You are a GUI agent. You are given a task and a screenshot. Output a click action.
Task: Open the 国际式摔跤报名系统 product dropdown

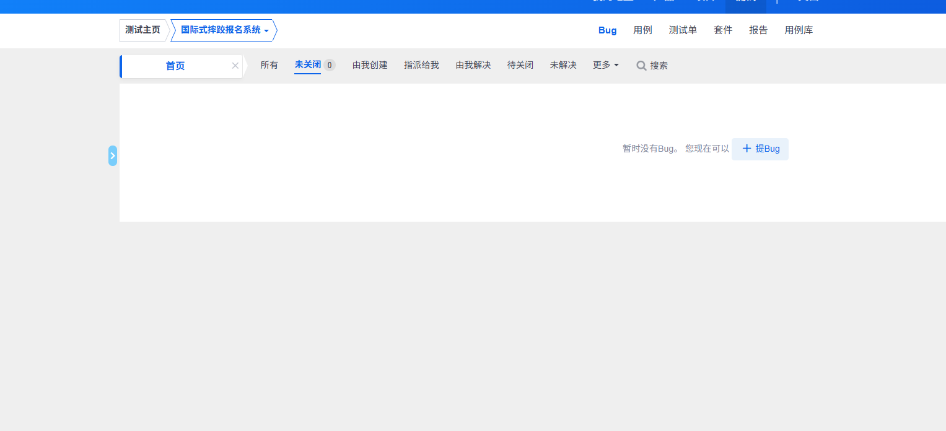point(224,30)
